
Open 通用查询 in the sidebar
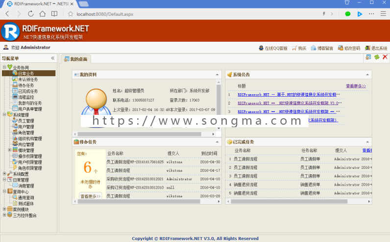tap(26, 198)
